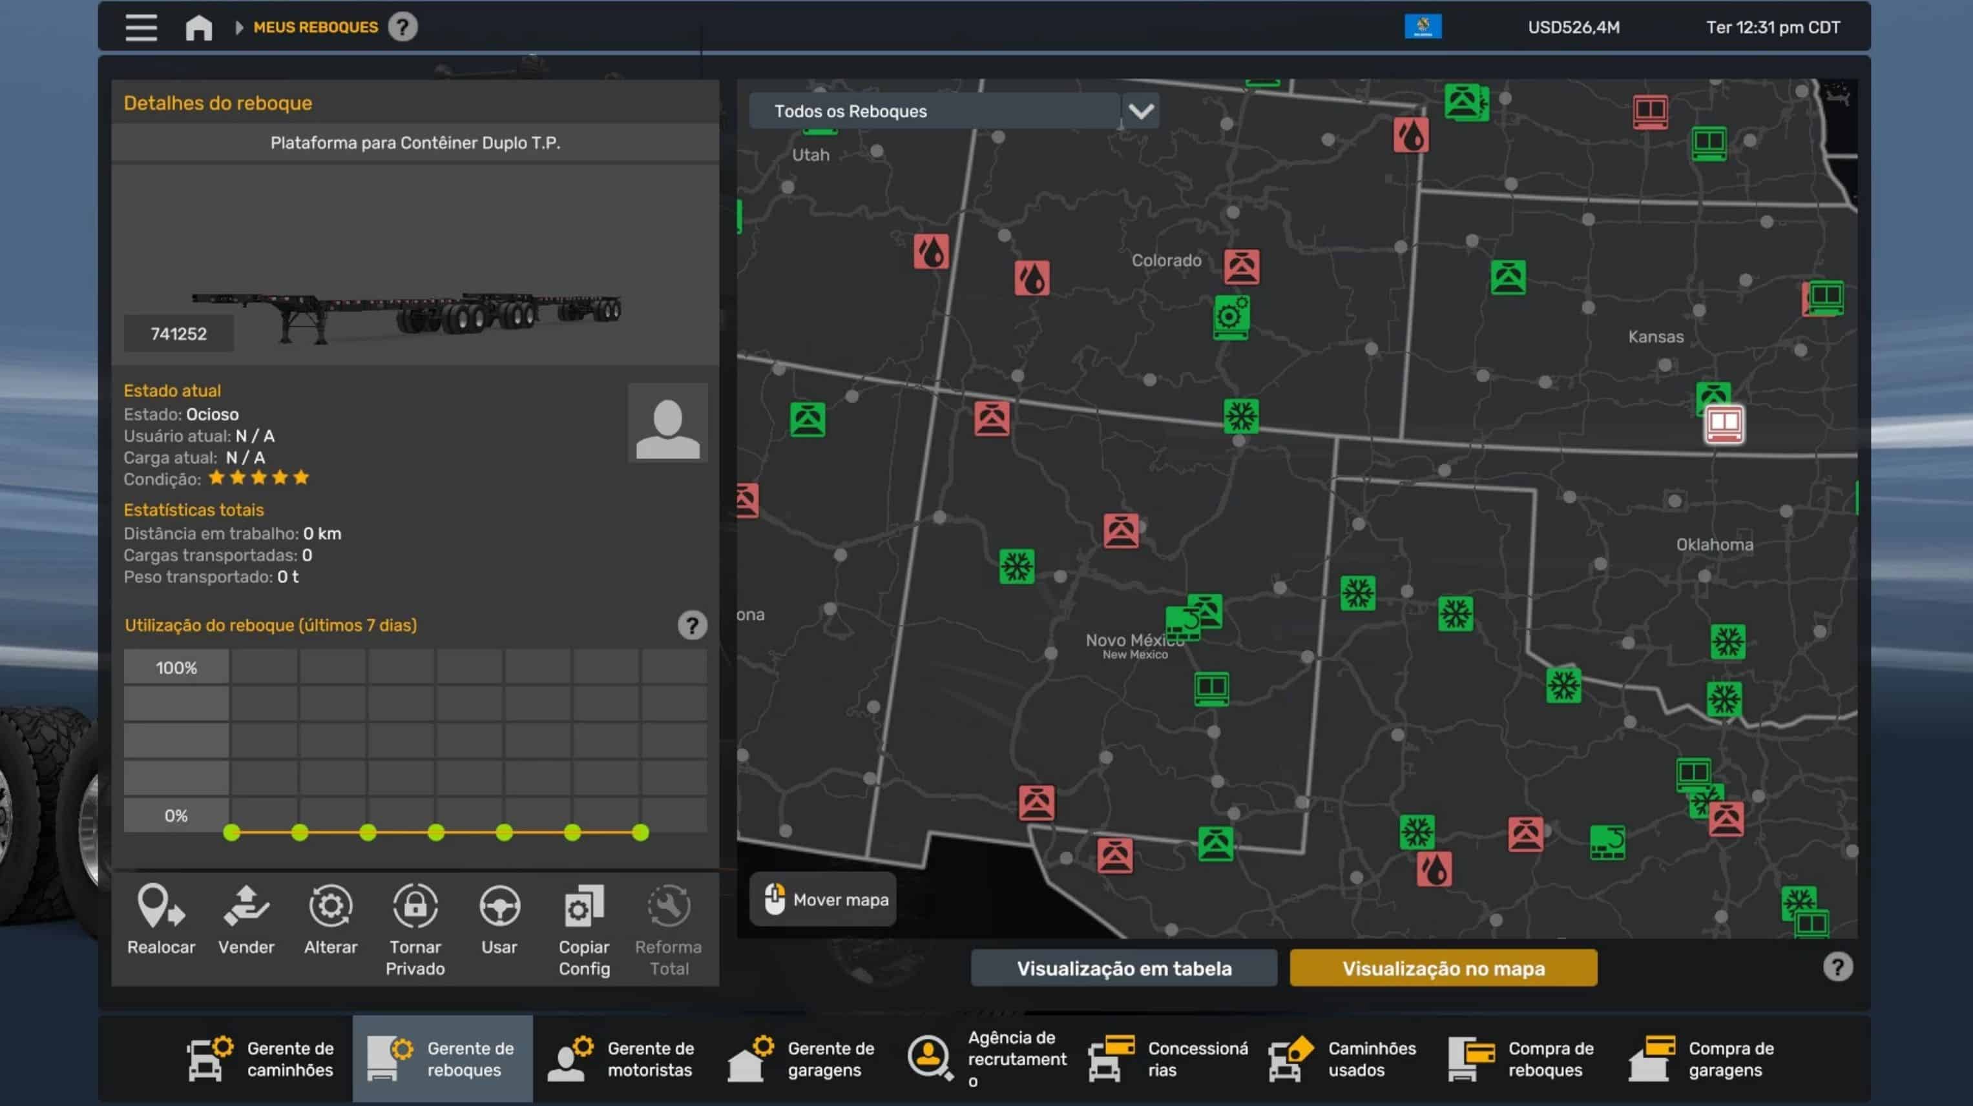Click help icon next to Meus Reboques

(402, 28)
